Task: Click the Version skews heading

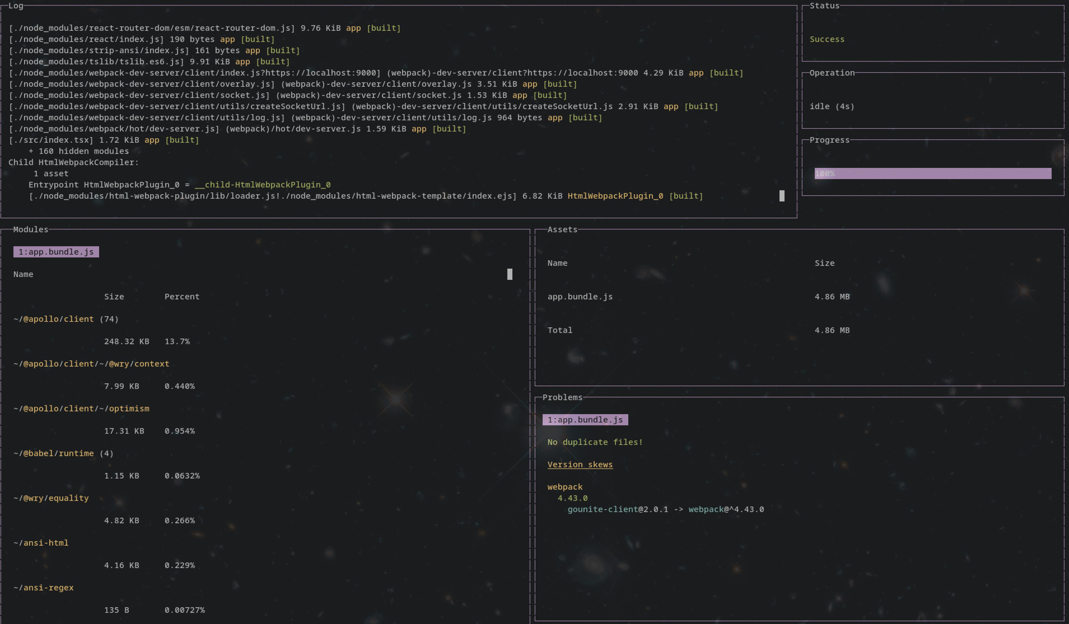Action: (x=580, y=465)
